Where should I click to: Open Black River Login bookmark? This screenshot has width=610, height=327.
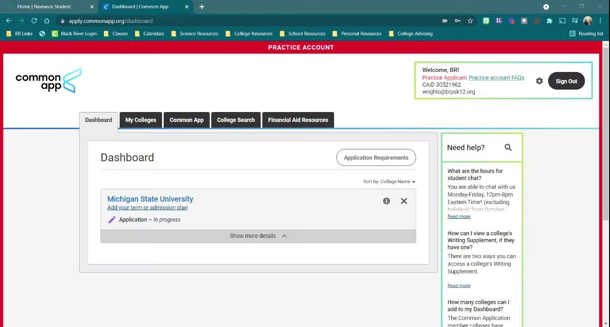click(x=74, y=34)
